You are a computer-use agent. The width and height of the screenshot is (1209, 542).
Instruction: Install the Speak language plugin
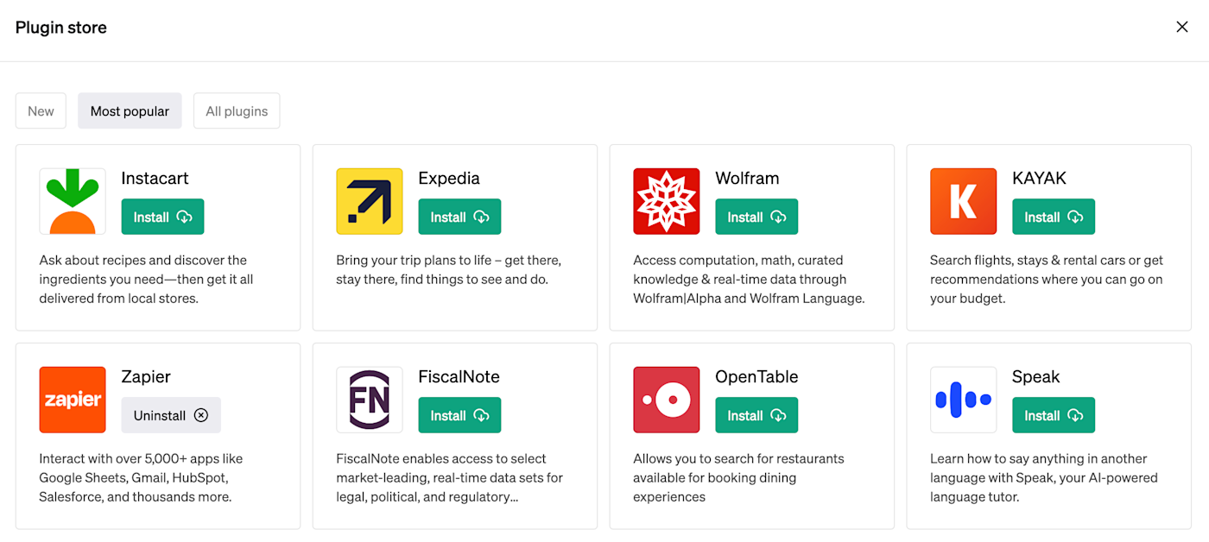[1054, 415]
